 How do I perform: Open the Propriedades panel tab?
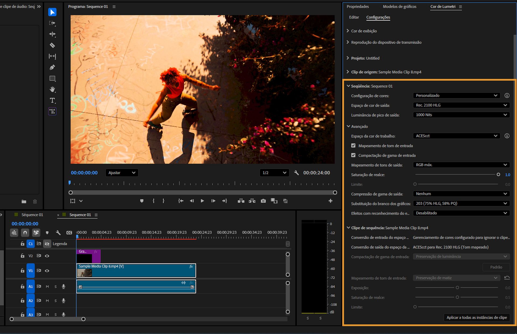[x=358, y=6]
